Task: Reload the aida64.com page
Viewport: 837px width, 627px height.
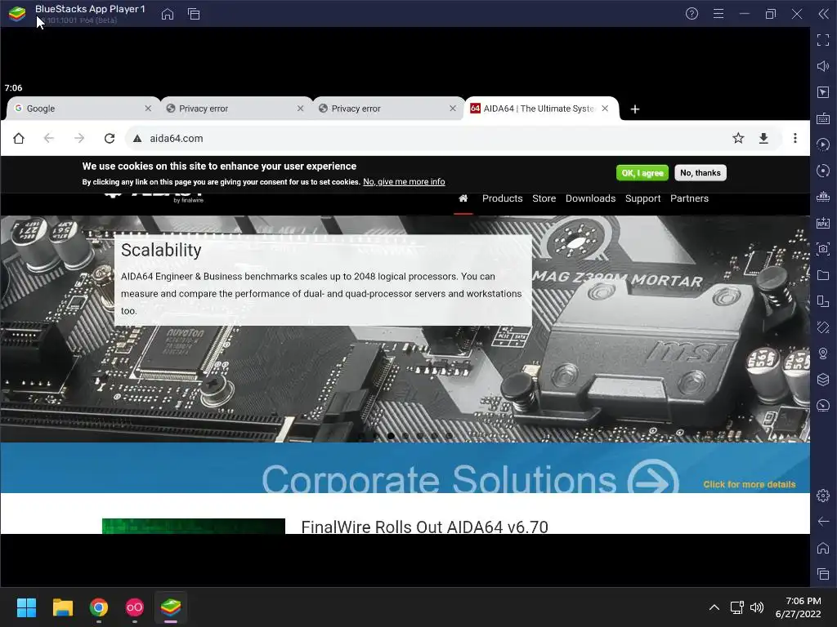Action: tap(110, 138)
